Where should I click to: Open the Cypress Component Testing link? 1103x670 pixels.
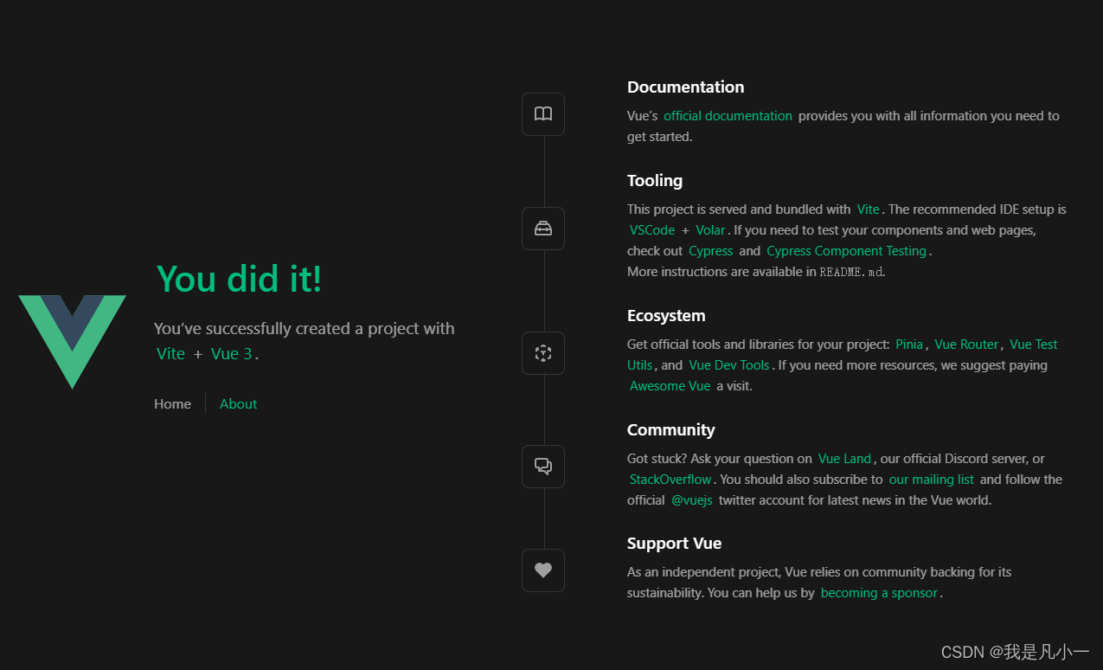click(846, 250)
